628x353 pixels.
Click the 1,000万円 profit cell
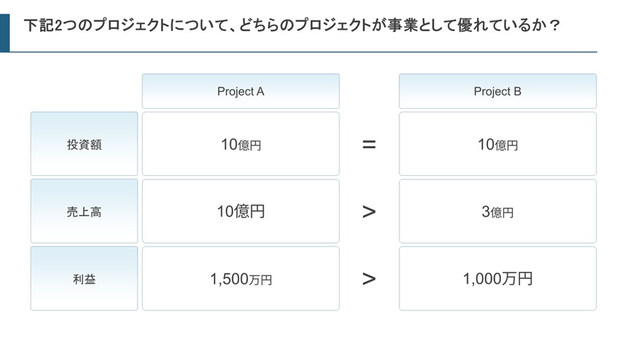(497, 279)
